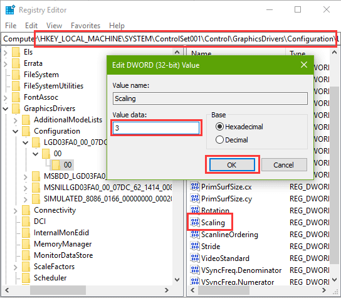
Task: Collapse the GraphicsDrivers tree node
Action: pyautogui.click(x=6, y=109)
